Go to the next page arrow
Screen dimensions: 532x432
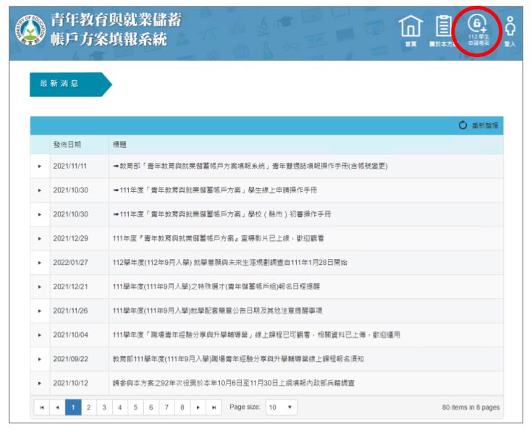pos(198,407)
